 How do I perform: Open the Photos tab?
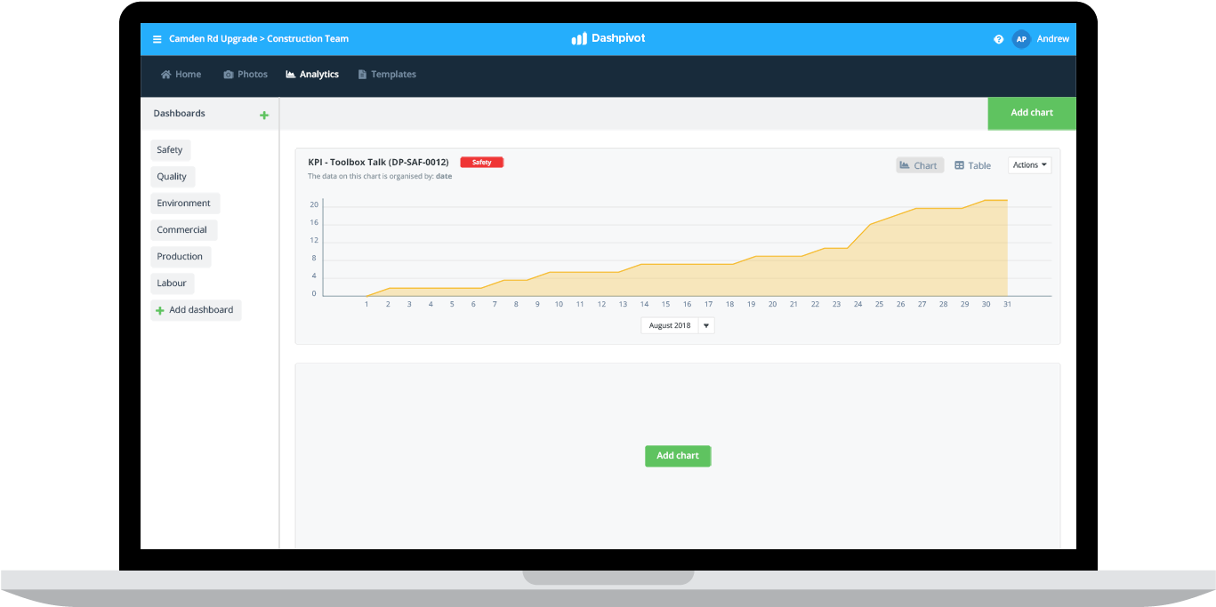246,75
